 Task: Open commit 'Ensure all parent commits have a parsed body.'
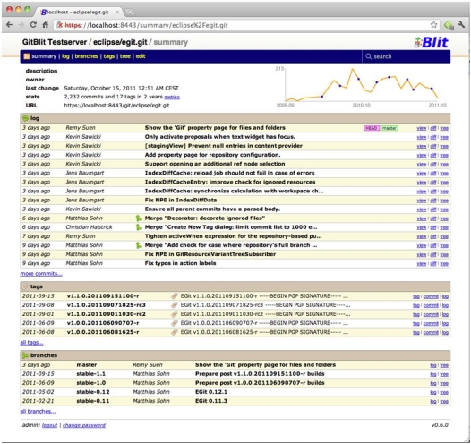pyautogui.click(x=212, y=209)
